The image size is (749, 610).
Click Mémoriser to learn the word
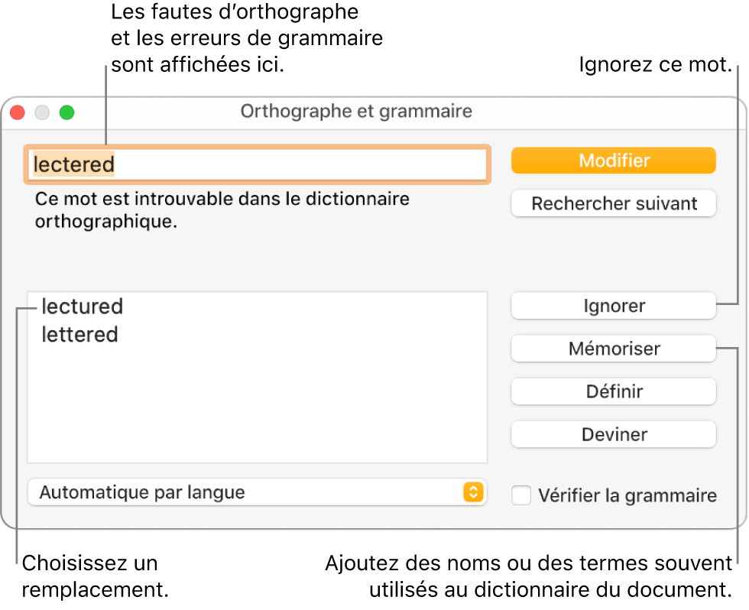pyautogui.click(x=614, y=349)
